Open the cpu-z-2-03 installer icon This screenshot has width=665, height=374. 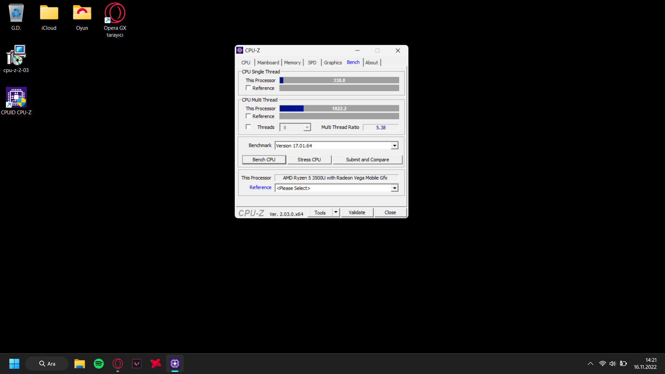point(16,55)
